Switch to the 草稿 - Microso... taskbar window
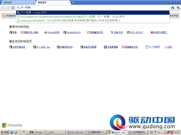Screen dimensions: 181x135 coord(35,132)
